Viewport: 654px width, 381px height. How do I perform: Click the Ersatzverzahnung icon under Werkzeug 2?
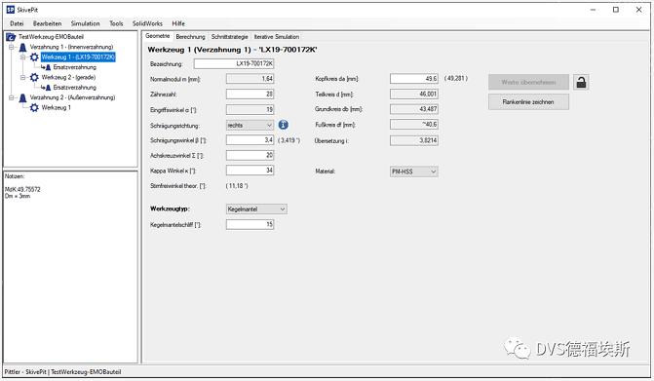[46, 87]
